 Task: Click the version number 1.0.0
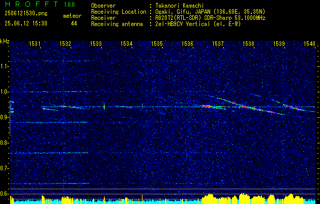(69, 5)
